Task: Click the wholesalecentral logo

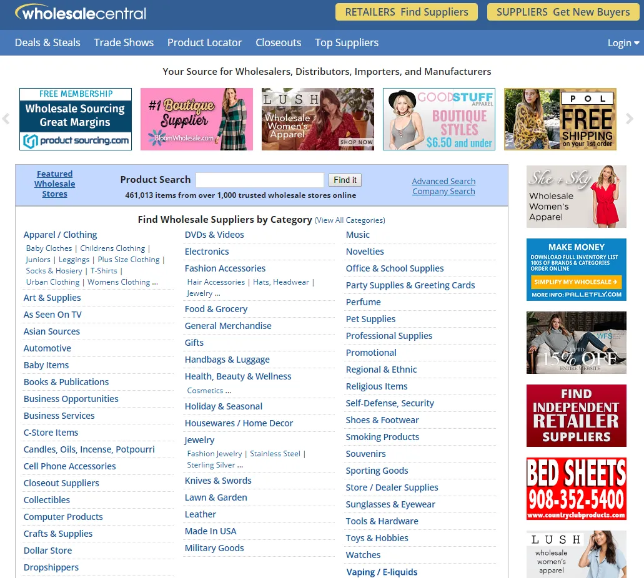Action: [x=81, y=12]
